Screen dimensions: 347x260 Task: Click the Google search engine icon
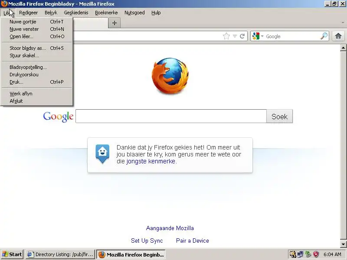(256, 36)
